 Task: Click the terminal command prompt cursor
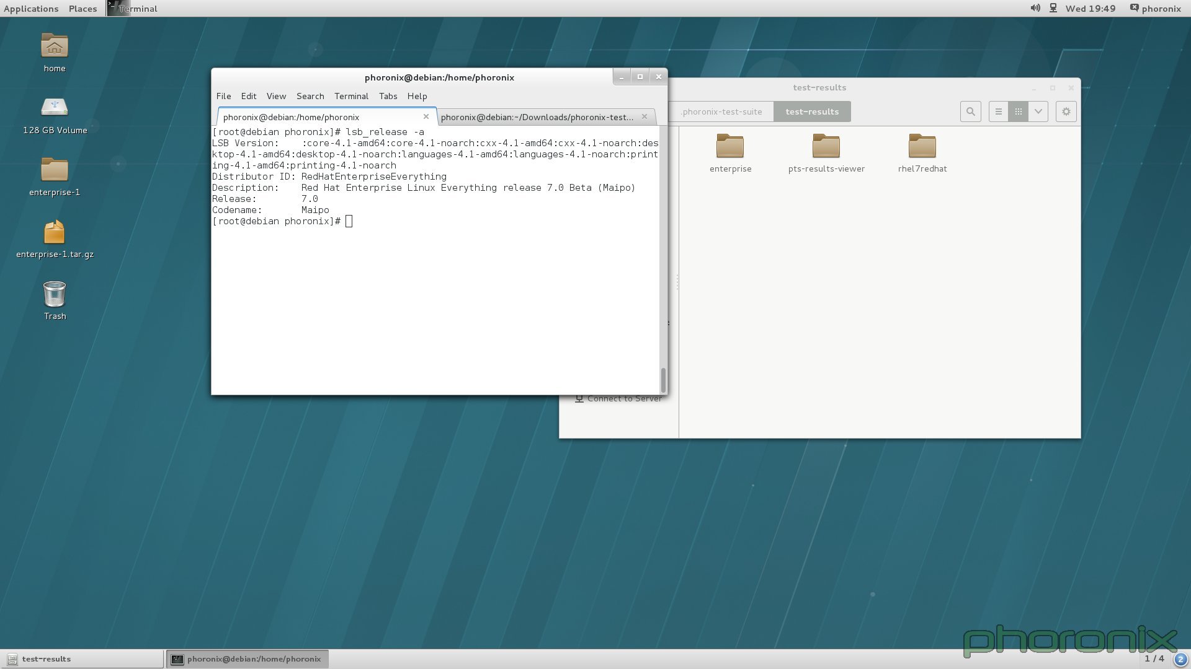(x=349, y=221)
